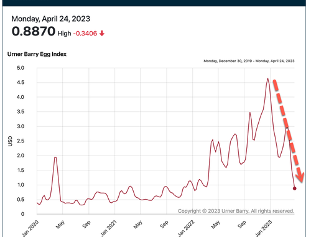Click the 2.0 y-axis label
The image size is (311, 237).
[21, 156]
